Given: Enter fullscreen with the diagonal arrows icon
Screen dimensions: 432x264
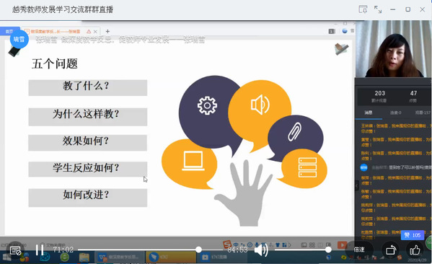Looking at the screenshot, I should coord(378,9).
